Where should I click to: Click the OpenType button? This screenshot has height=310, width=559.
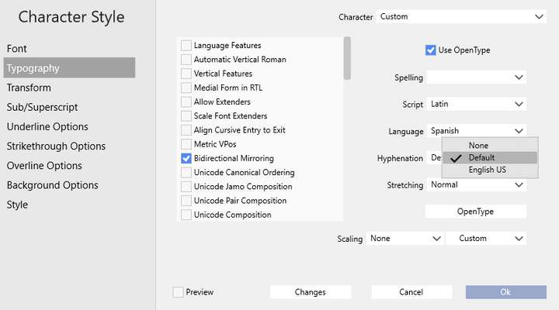[x=476, y=212]
